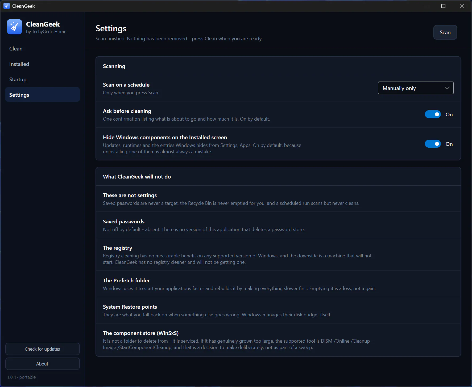Click the 'Scan finished' status message
The width and height of the screenshot is (472, 387).
(x=179, y=39)
